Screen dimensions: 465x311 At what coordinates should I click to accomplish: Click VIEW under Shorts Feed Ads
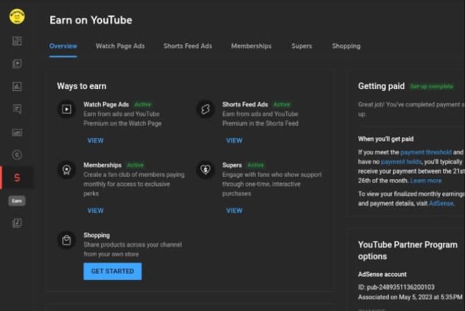[234, 141]
